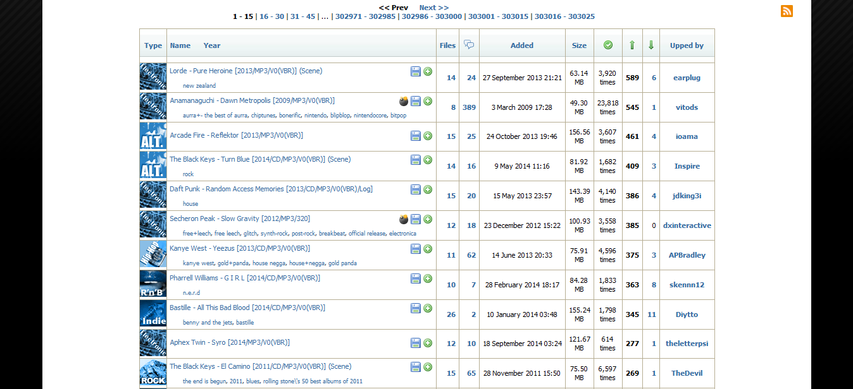Click the 'n.e.r.d' tag under Pharrell Williams
853x389 pixels.
tap(191, 293)
